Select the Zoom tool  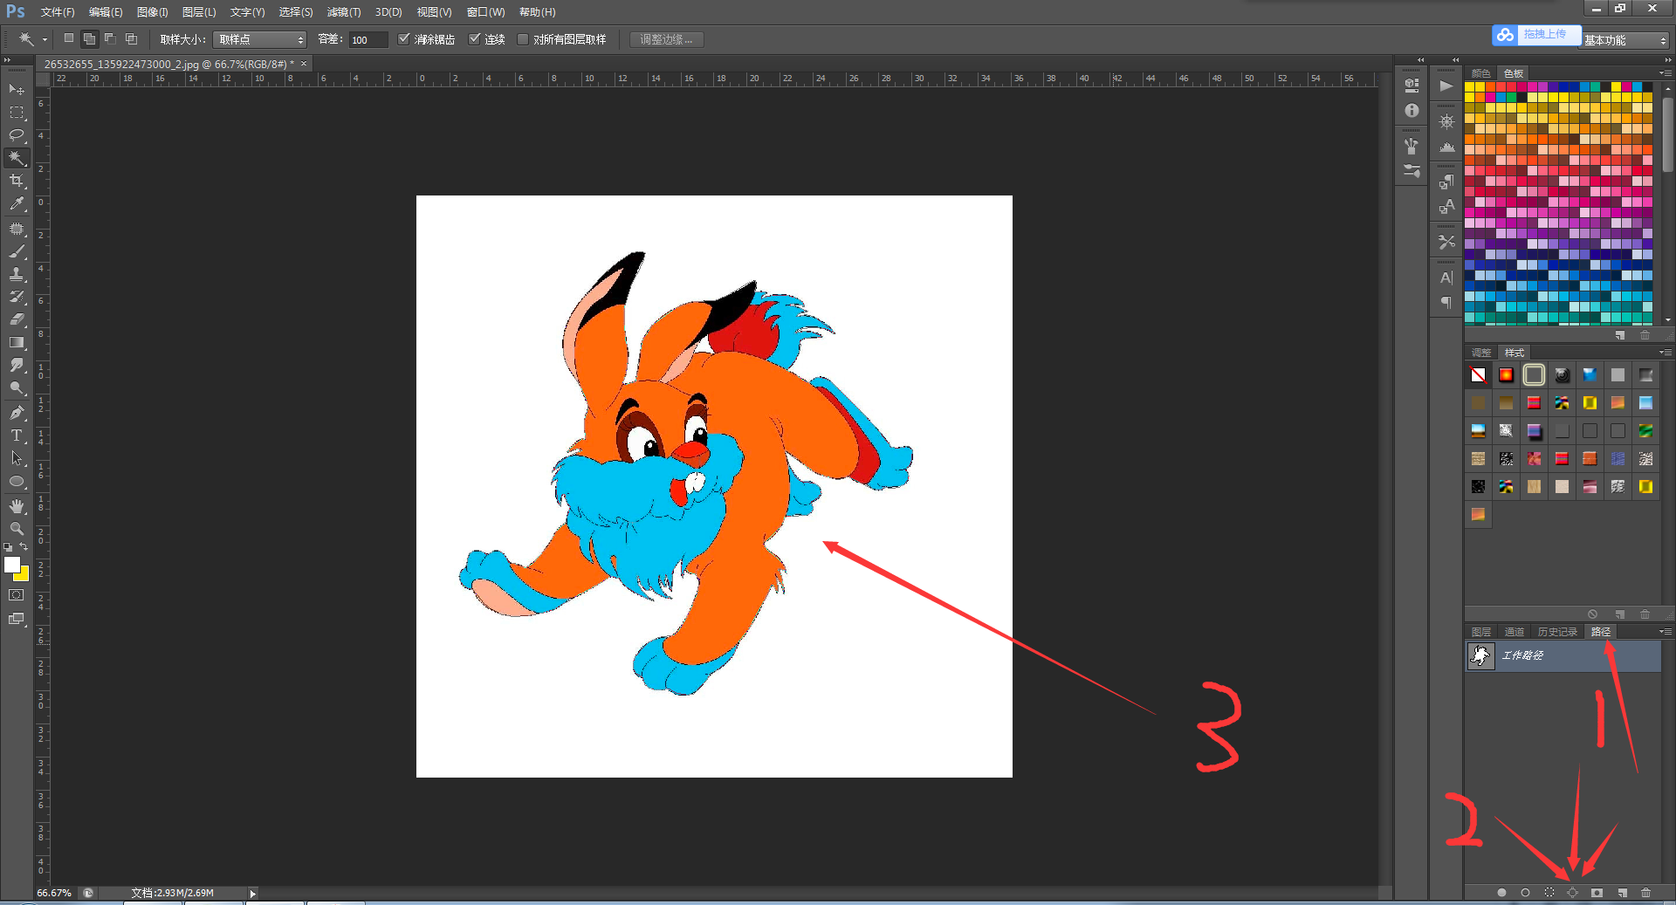click(x=17, y=529)
